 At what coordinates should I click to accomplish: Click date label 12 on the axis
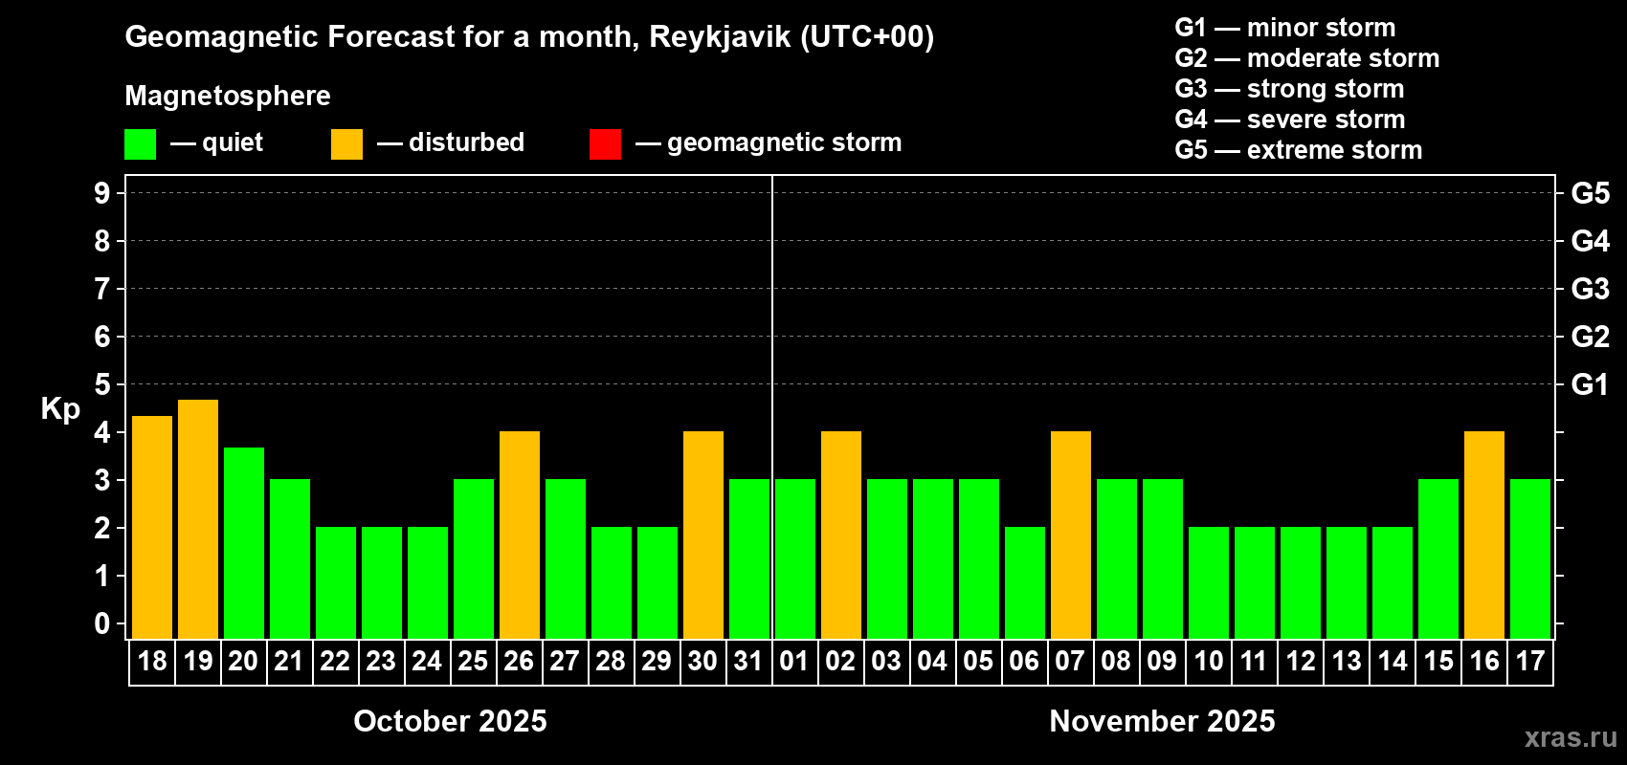[1301, 661]
